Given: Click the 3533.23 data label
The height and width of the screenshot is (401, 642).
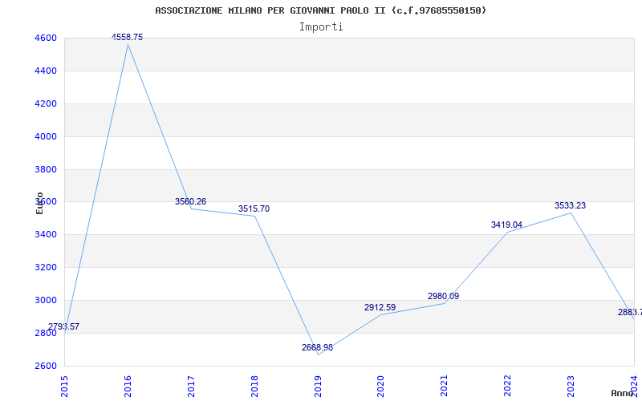Looking at the screenshot, I should 571,205.
